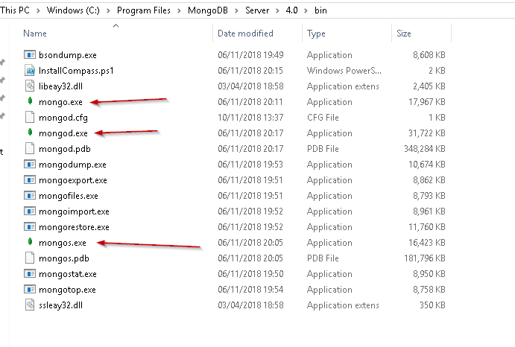
Task: Click the mongo.exe leaf icon
Action: tap(30, 101)
